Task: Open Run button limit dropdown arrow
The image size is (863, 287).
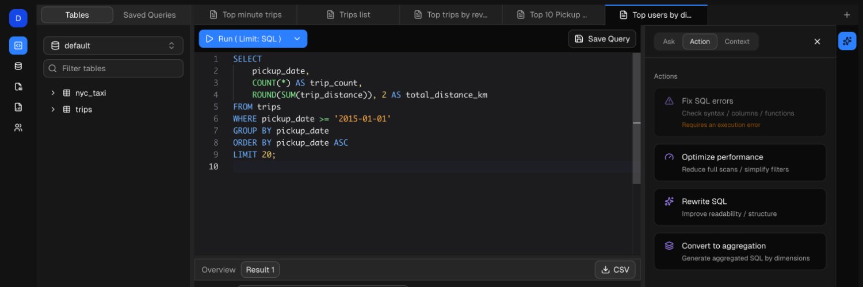Action: [297, 39]
